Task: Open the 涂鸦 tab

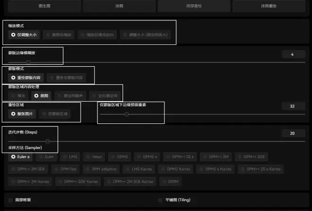Action: coord(120,6)
